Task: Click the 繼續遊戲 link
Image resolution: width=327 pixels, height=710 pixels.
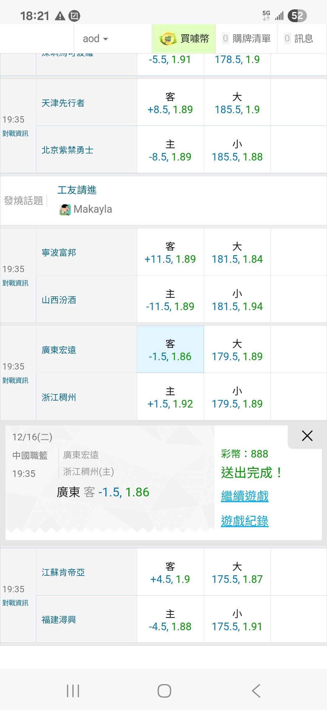Action: pos(245,496)
